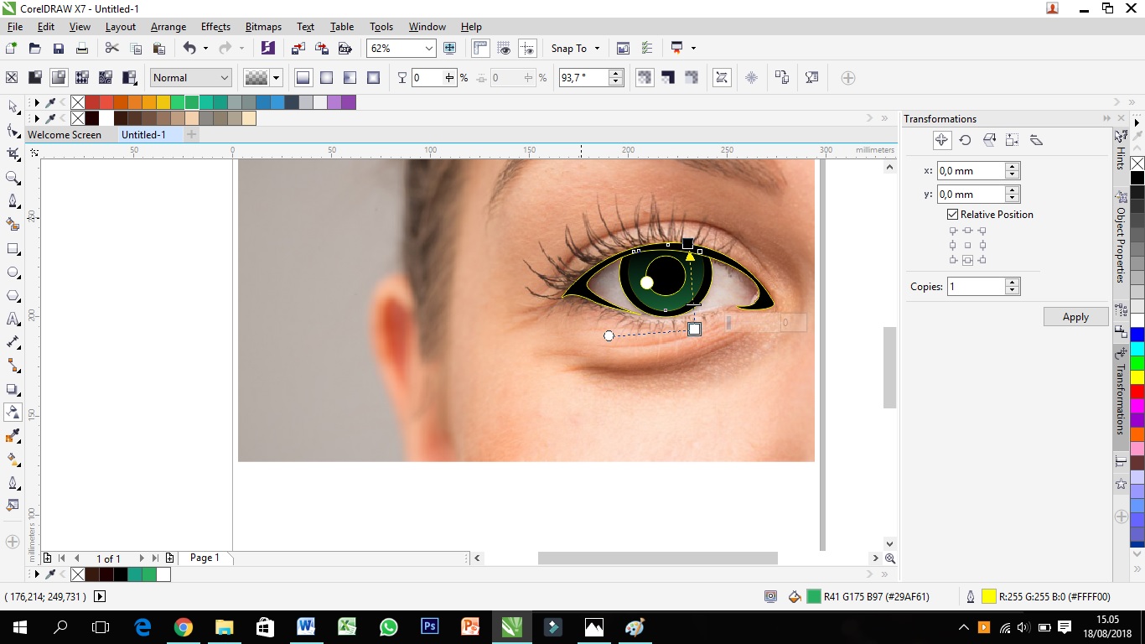Click the Publish to PDF toolbar icon

pyautogui.click(x=345, y=48)
